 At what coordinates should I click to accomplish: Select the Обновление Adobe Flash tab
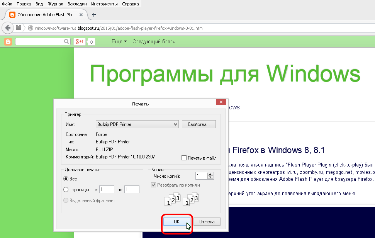46,15
